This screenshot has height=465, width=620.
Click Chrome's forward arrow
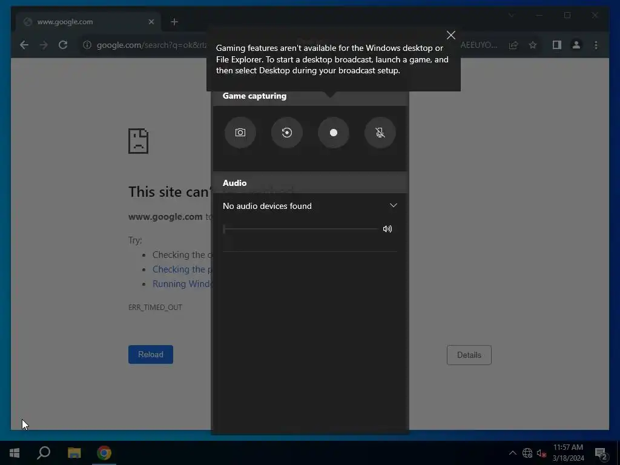[x=44, y=45]
